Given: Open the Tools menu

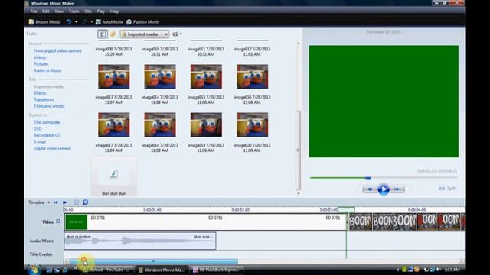Looking at the screenshot, I should 73,11.
